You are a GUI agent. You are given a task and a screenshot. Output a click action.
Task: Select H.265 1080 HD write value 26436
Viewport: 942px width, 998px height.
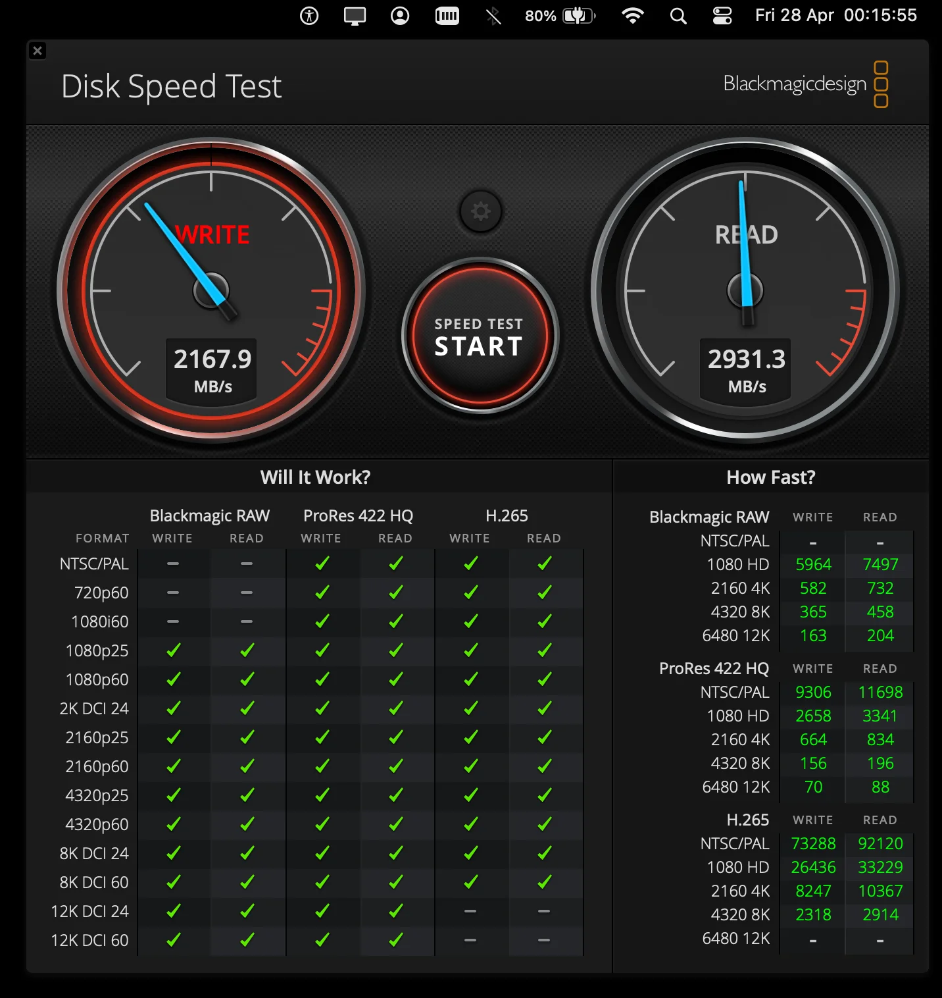814,868
